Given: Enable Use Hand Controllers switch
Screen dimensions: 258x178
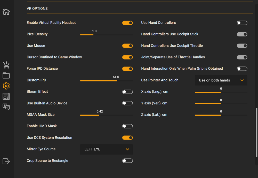Looking at the screenshot, I should coord(242,23).
